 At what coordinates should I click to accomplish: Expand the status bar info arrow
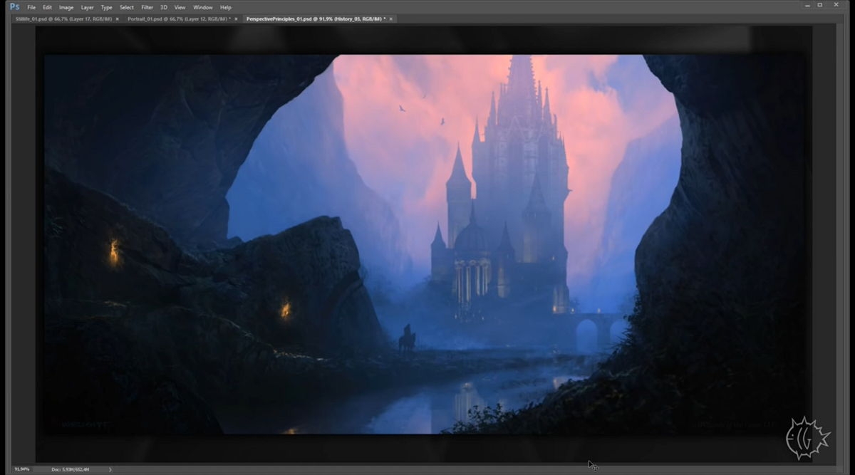pyautogui.click(x=110, y=469)
